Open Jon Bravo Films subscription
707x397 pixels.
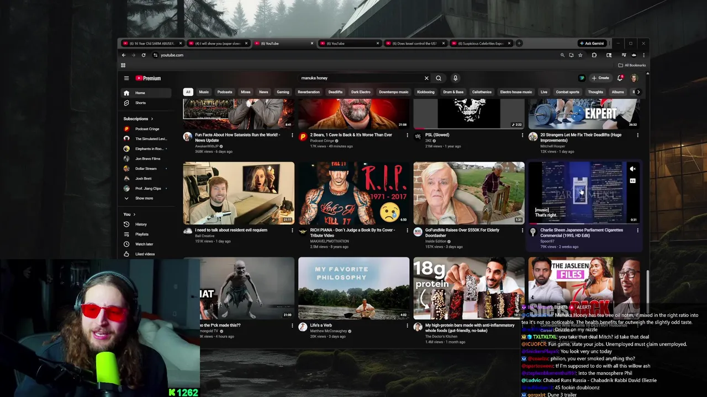click(147, 159)
